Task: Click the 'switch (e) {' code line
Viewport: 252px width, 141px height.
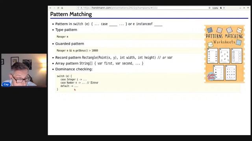Action: [64, 76]
